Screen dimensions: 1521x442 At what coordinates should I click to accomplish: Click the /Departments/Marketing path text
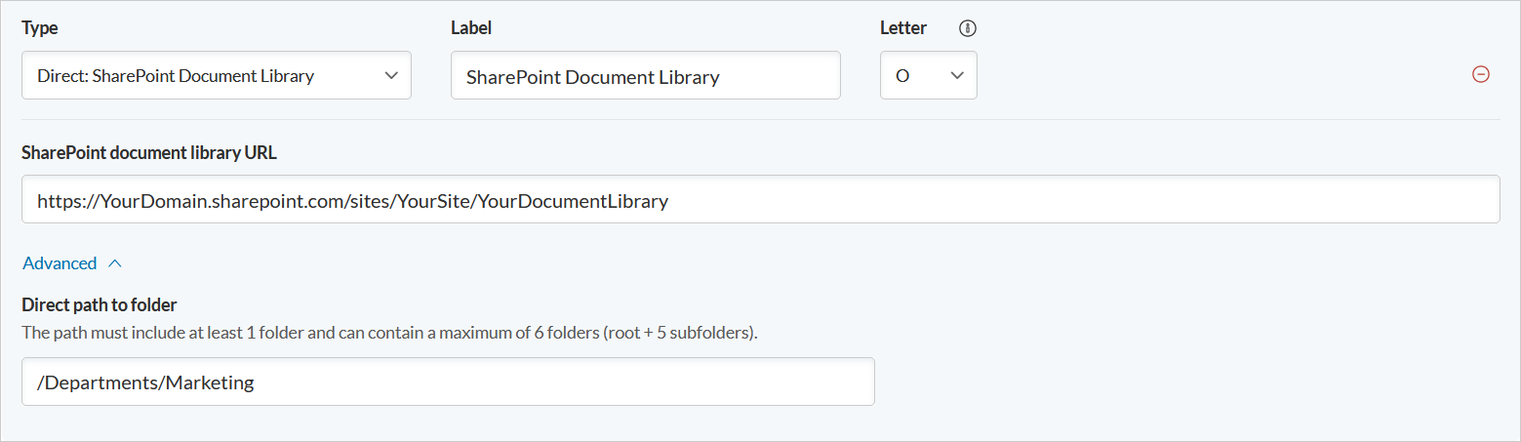tap(145, 382)
